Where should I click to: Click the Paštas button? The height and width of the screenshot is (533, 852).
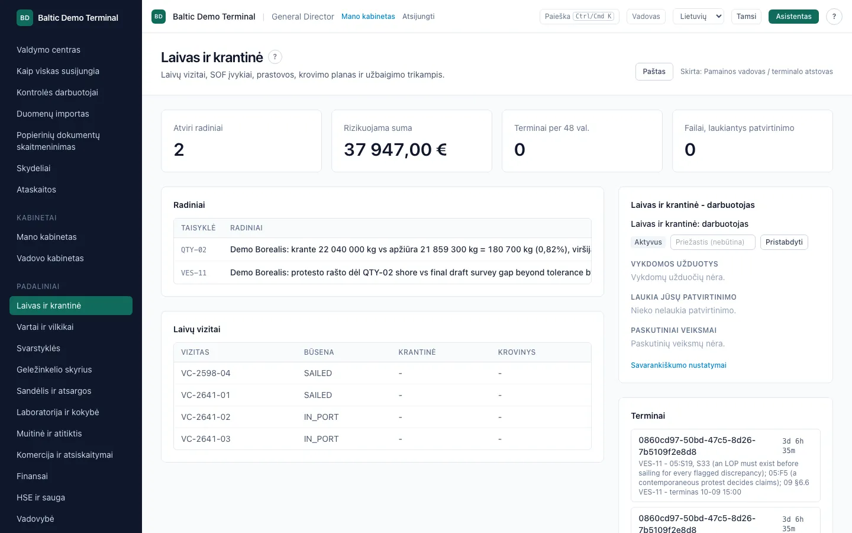point(654,72)
